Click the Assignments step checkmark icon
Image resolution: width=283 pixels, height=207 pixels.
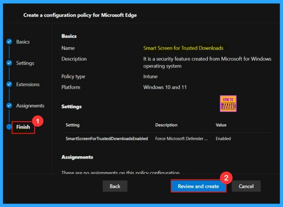(9, 105)
